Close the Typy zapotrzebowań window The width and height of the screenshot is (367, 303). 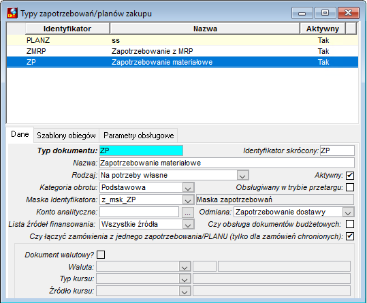coord(349,13)
